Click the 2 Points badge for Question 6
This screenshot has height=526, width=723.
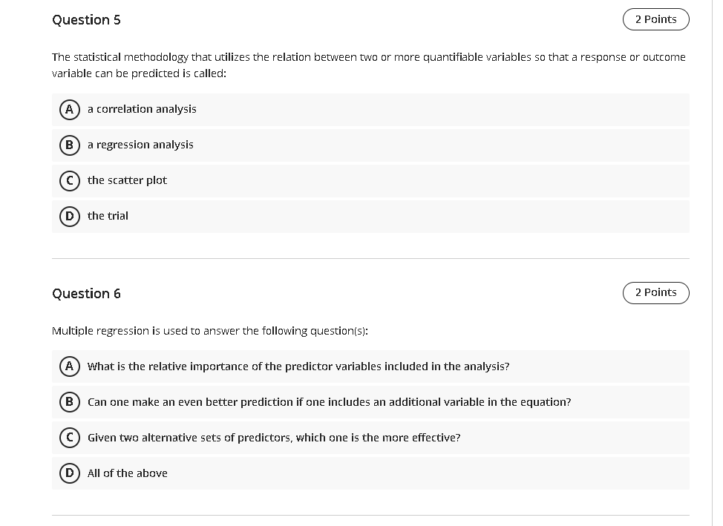click(x=655, y=292)
